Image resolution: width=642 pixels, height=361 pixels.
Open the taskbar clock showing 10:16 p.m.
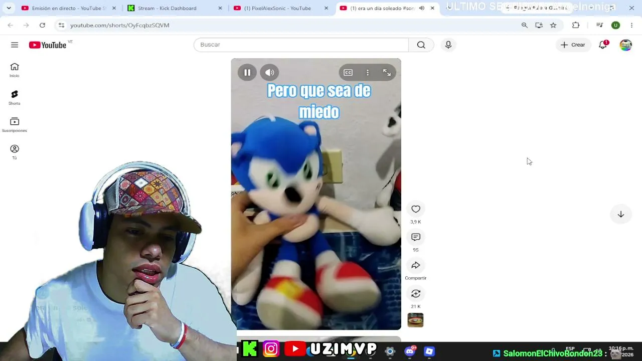621,351
